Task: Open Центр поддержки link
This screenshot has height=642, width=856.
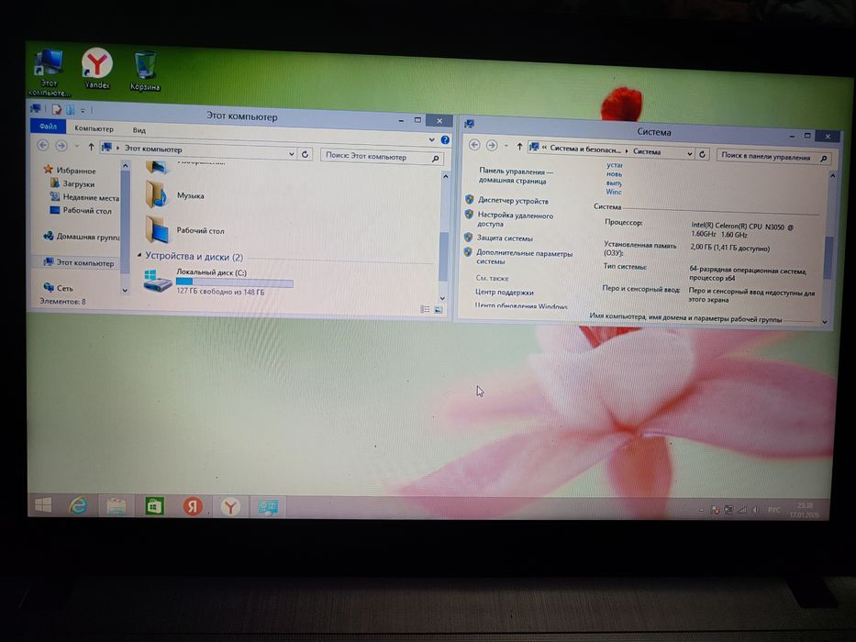Action: point(504,292)
